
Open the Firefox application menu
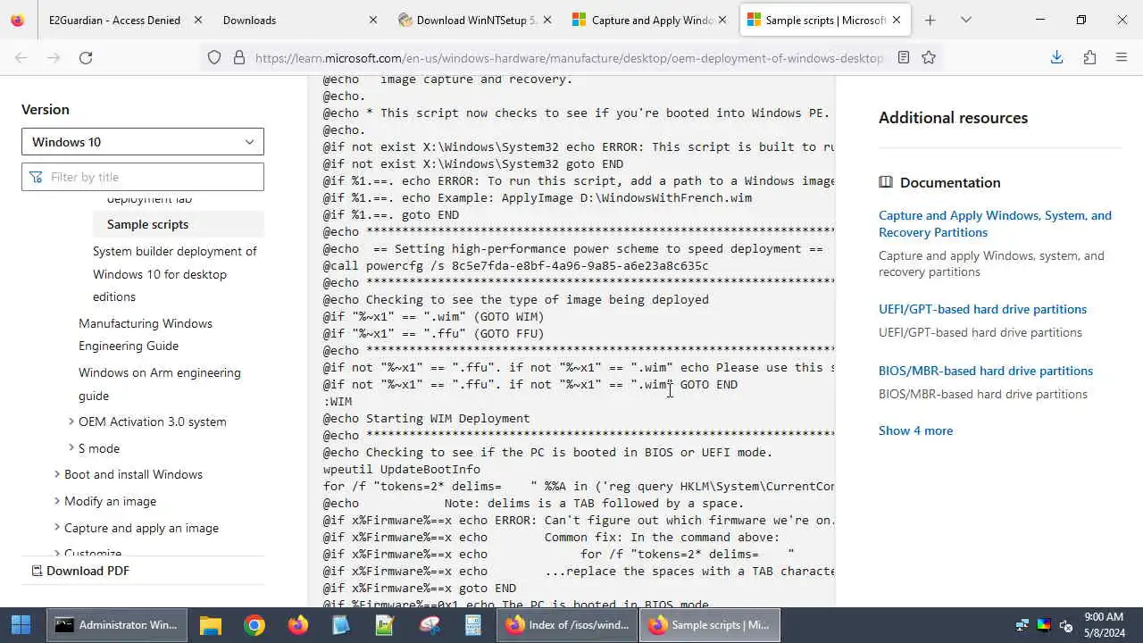tap(1122, 57)
